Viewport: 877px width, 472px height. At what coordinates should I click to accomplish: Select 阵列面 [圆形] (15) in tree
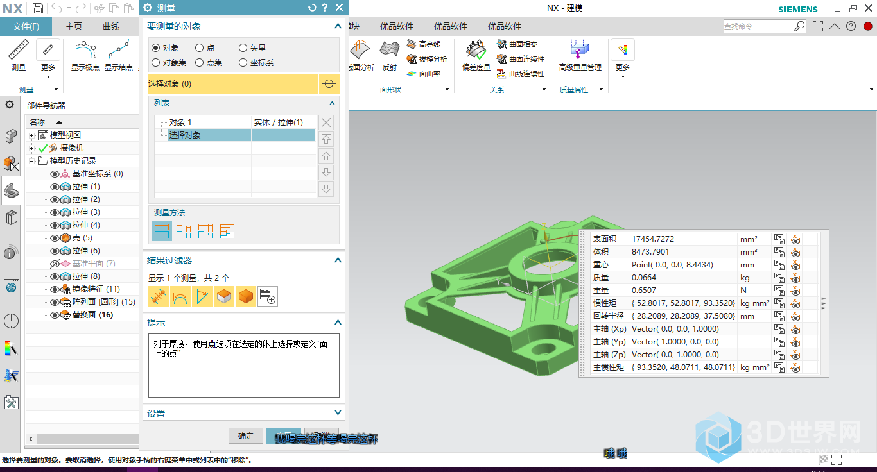103,302
